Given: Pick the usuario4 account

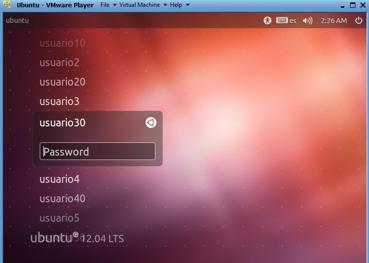Looking at the screenshot, I should [x=59, y=179].
